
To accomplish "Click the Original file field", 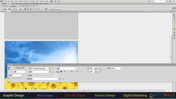I will tap(45, 79).
